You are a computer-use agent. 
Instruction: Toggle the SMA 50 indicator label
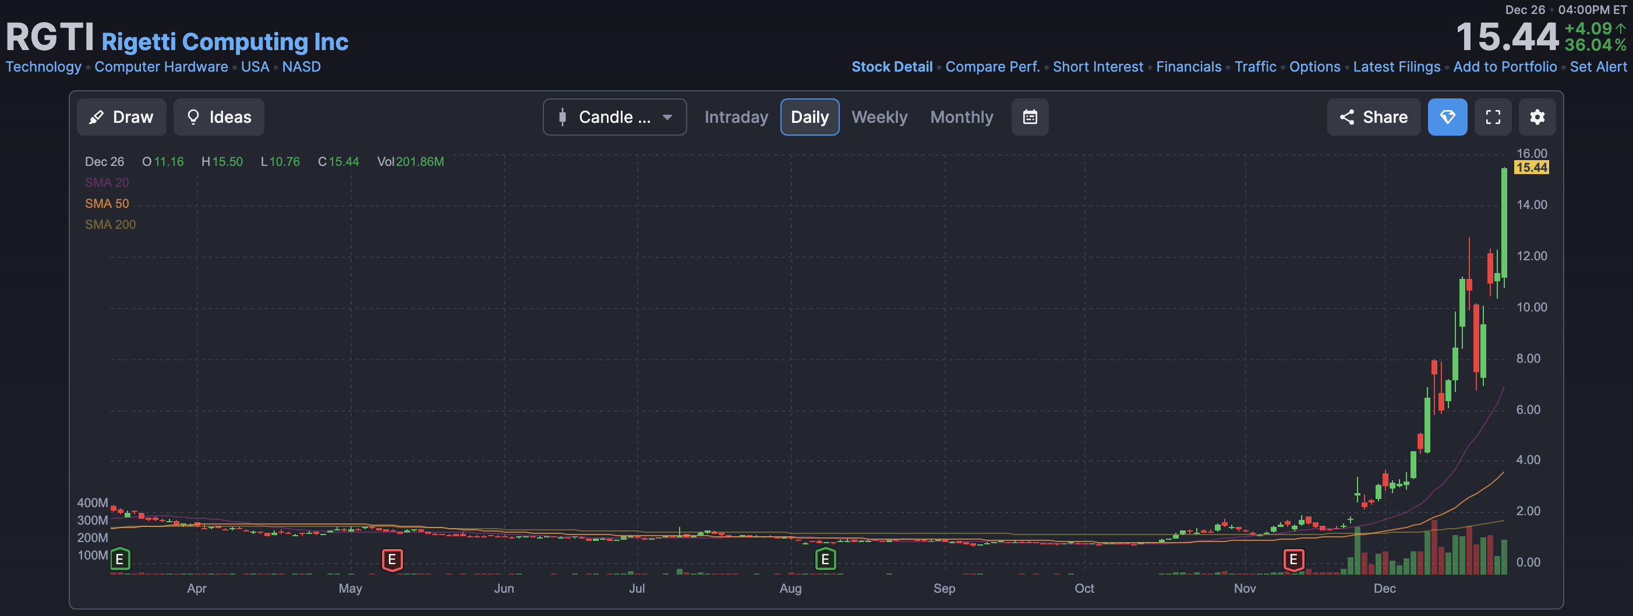click(x=107, y=203)
